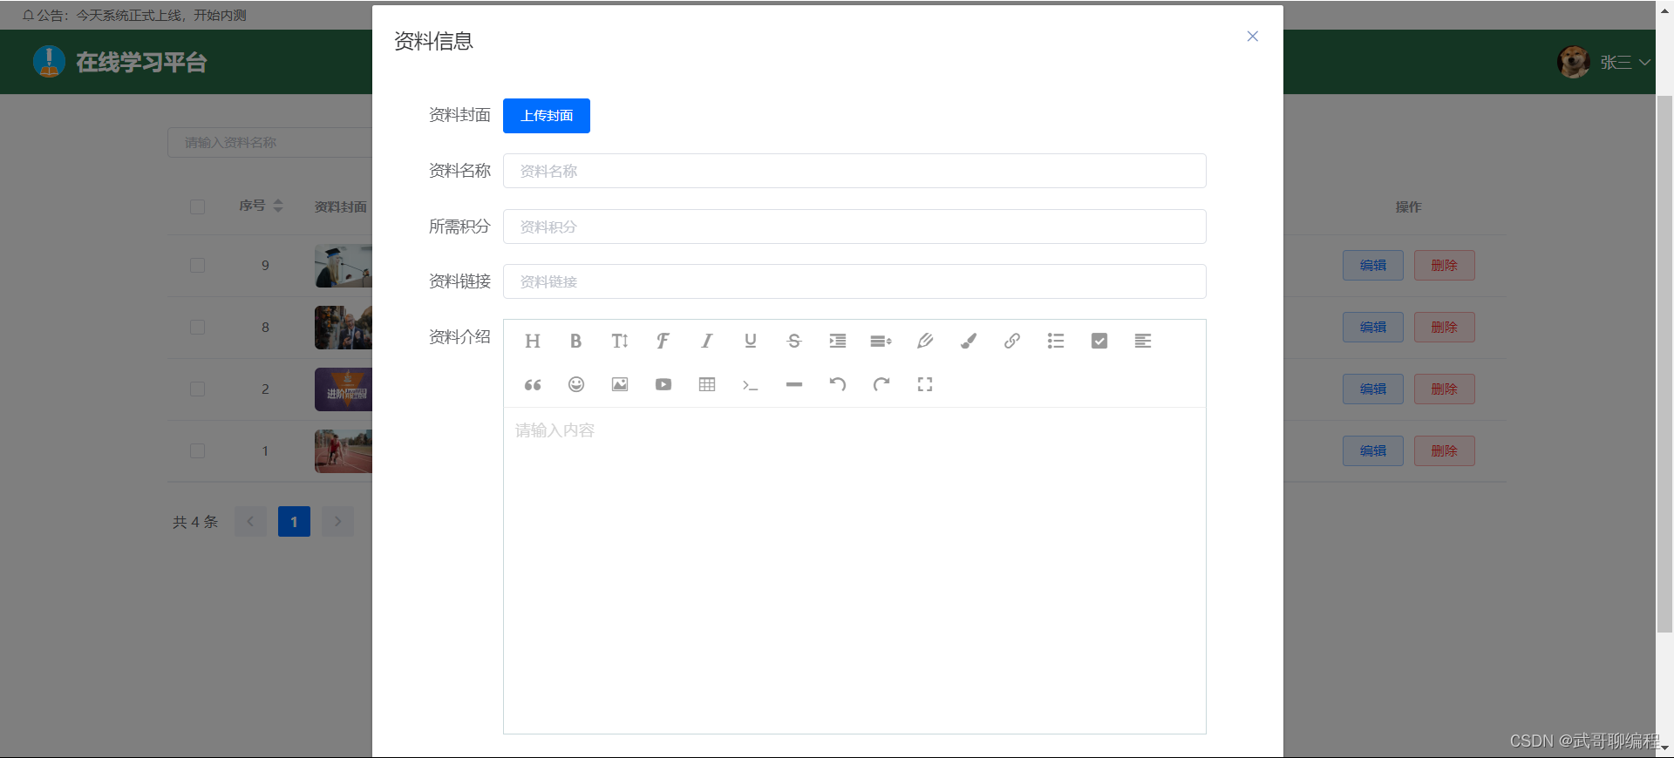Focus the 资料积分 input field
1674x758 pixels.
pos(854,227)
